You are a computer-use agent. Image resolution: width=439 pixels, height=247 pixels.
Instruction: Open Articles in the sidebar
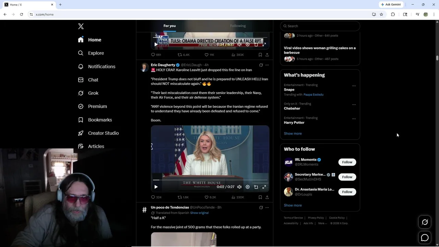click(x=91, y=146)
